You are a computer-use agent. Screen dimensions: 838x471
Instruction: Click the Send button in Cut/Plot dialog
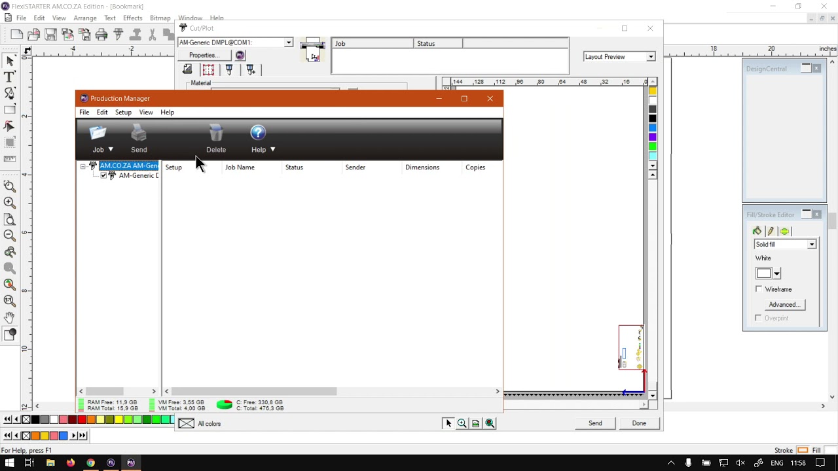click(595, 423)
